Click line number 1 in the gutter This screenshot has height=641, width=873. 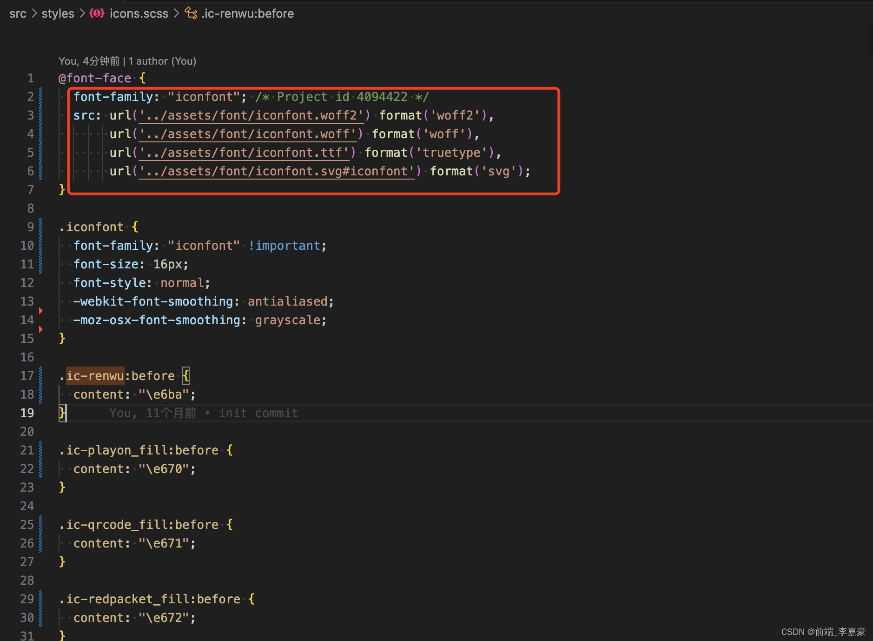pos(31,78)
